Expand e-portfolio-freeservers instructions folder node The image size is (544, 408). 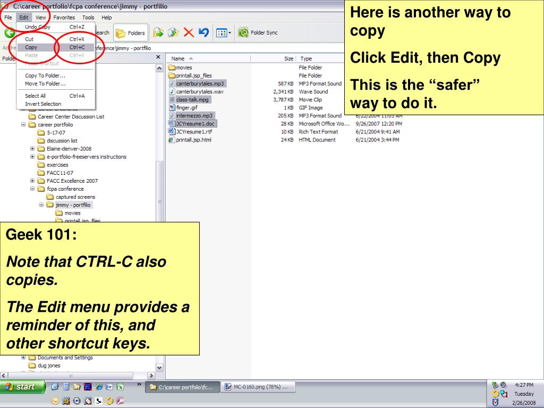click(32, 157)
